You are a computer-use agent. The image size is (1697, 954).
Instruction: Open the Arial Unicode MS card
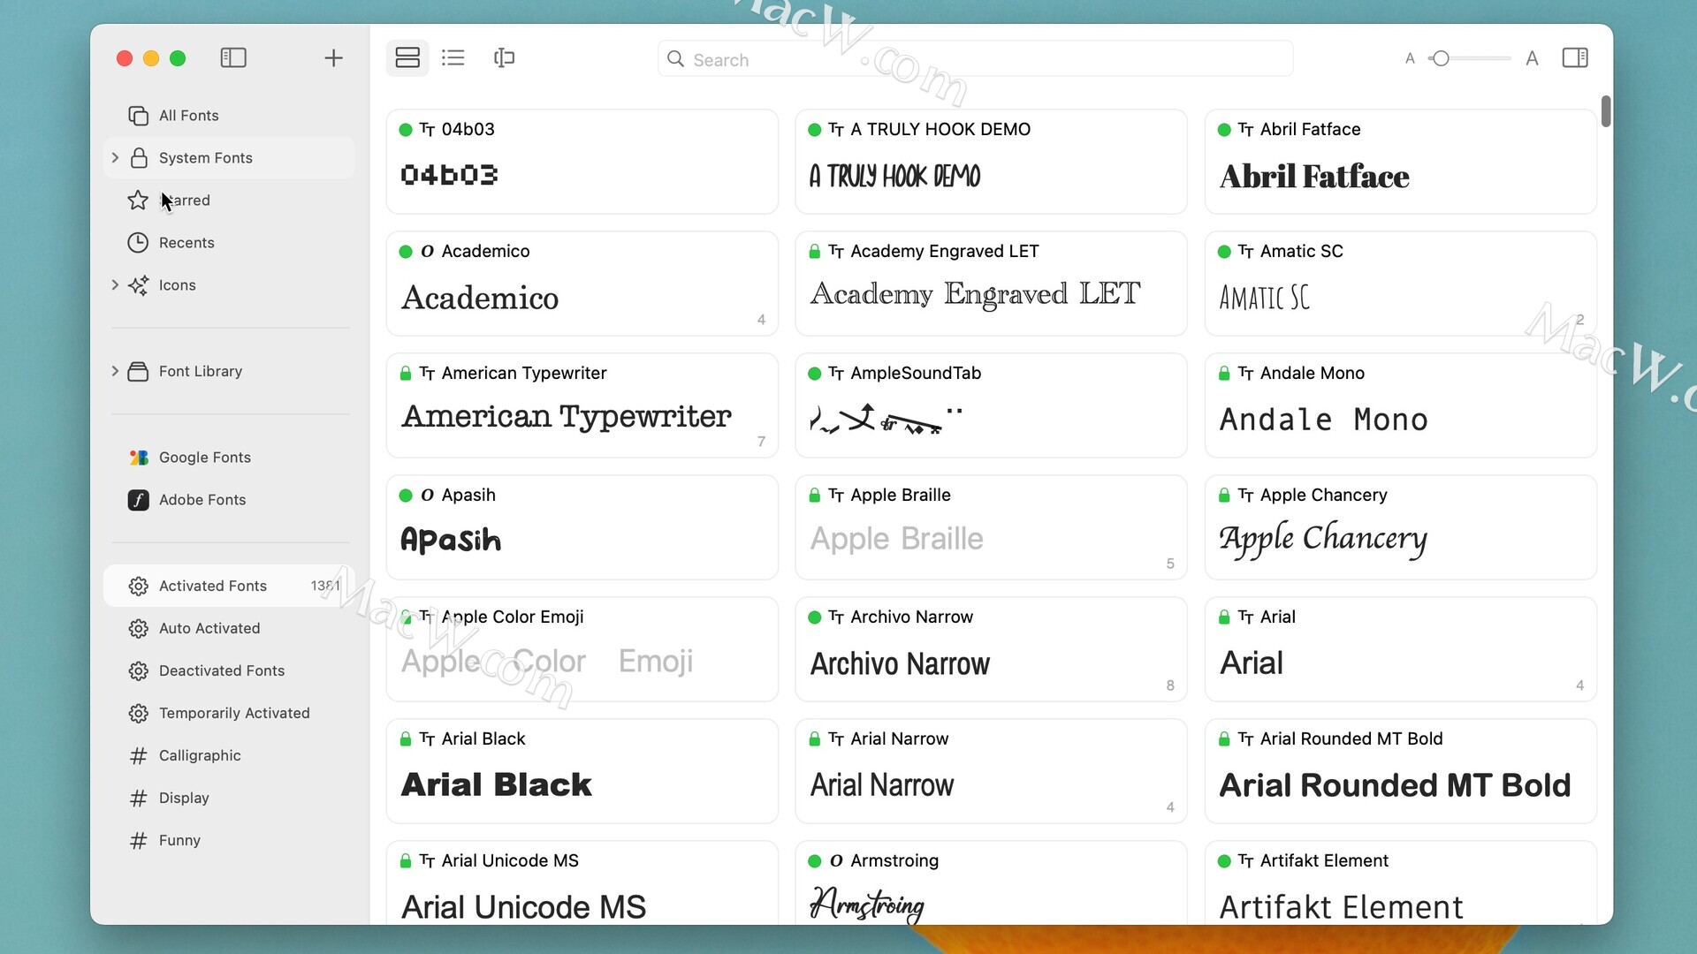click(582, 883)
